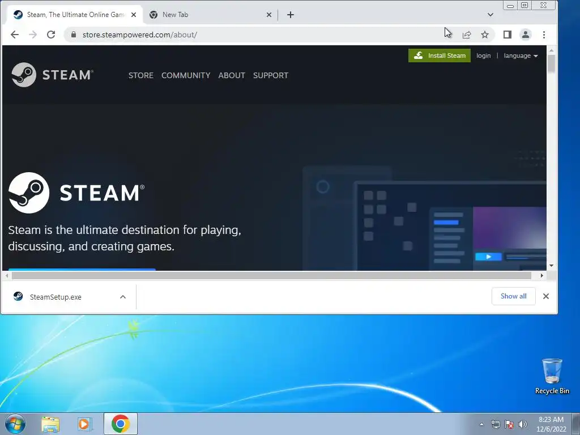Click the Show desktop strip
This screenshot has width=580, height=435.
click(x=576, y=424)
